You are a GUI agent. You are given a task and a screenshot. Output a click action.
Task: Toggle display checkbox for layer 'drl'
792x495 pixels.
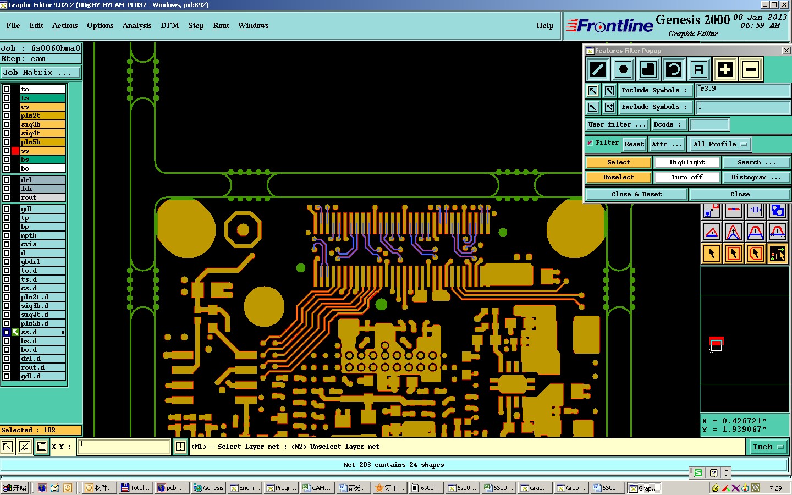pyautogui.click(x=7, y=180)
